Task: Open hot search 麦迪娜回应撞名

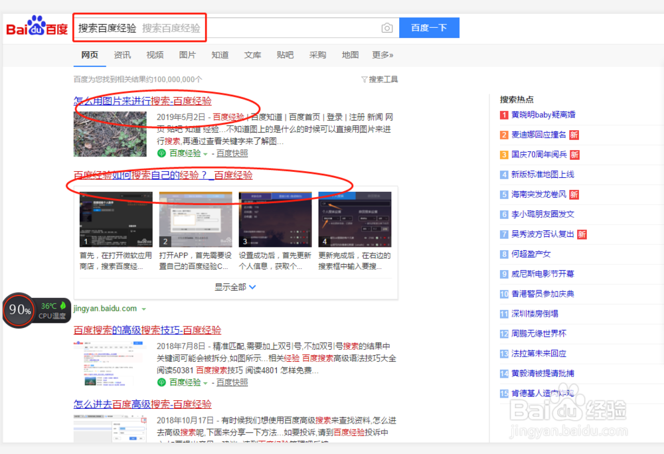Action: [539, 135]
